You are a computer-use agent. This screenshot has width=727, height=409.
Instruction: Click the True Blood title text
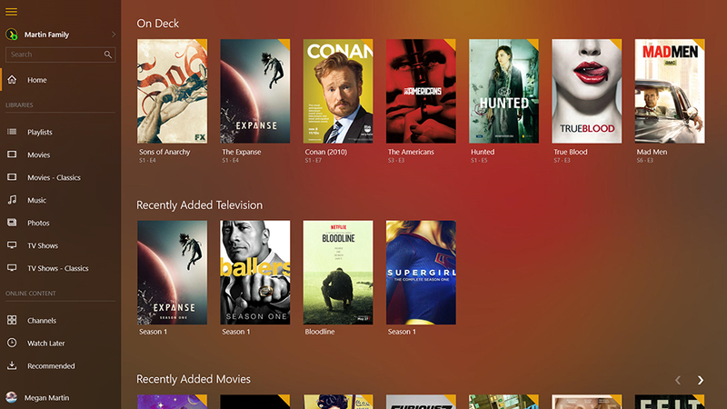coord(571,152)
